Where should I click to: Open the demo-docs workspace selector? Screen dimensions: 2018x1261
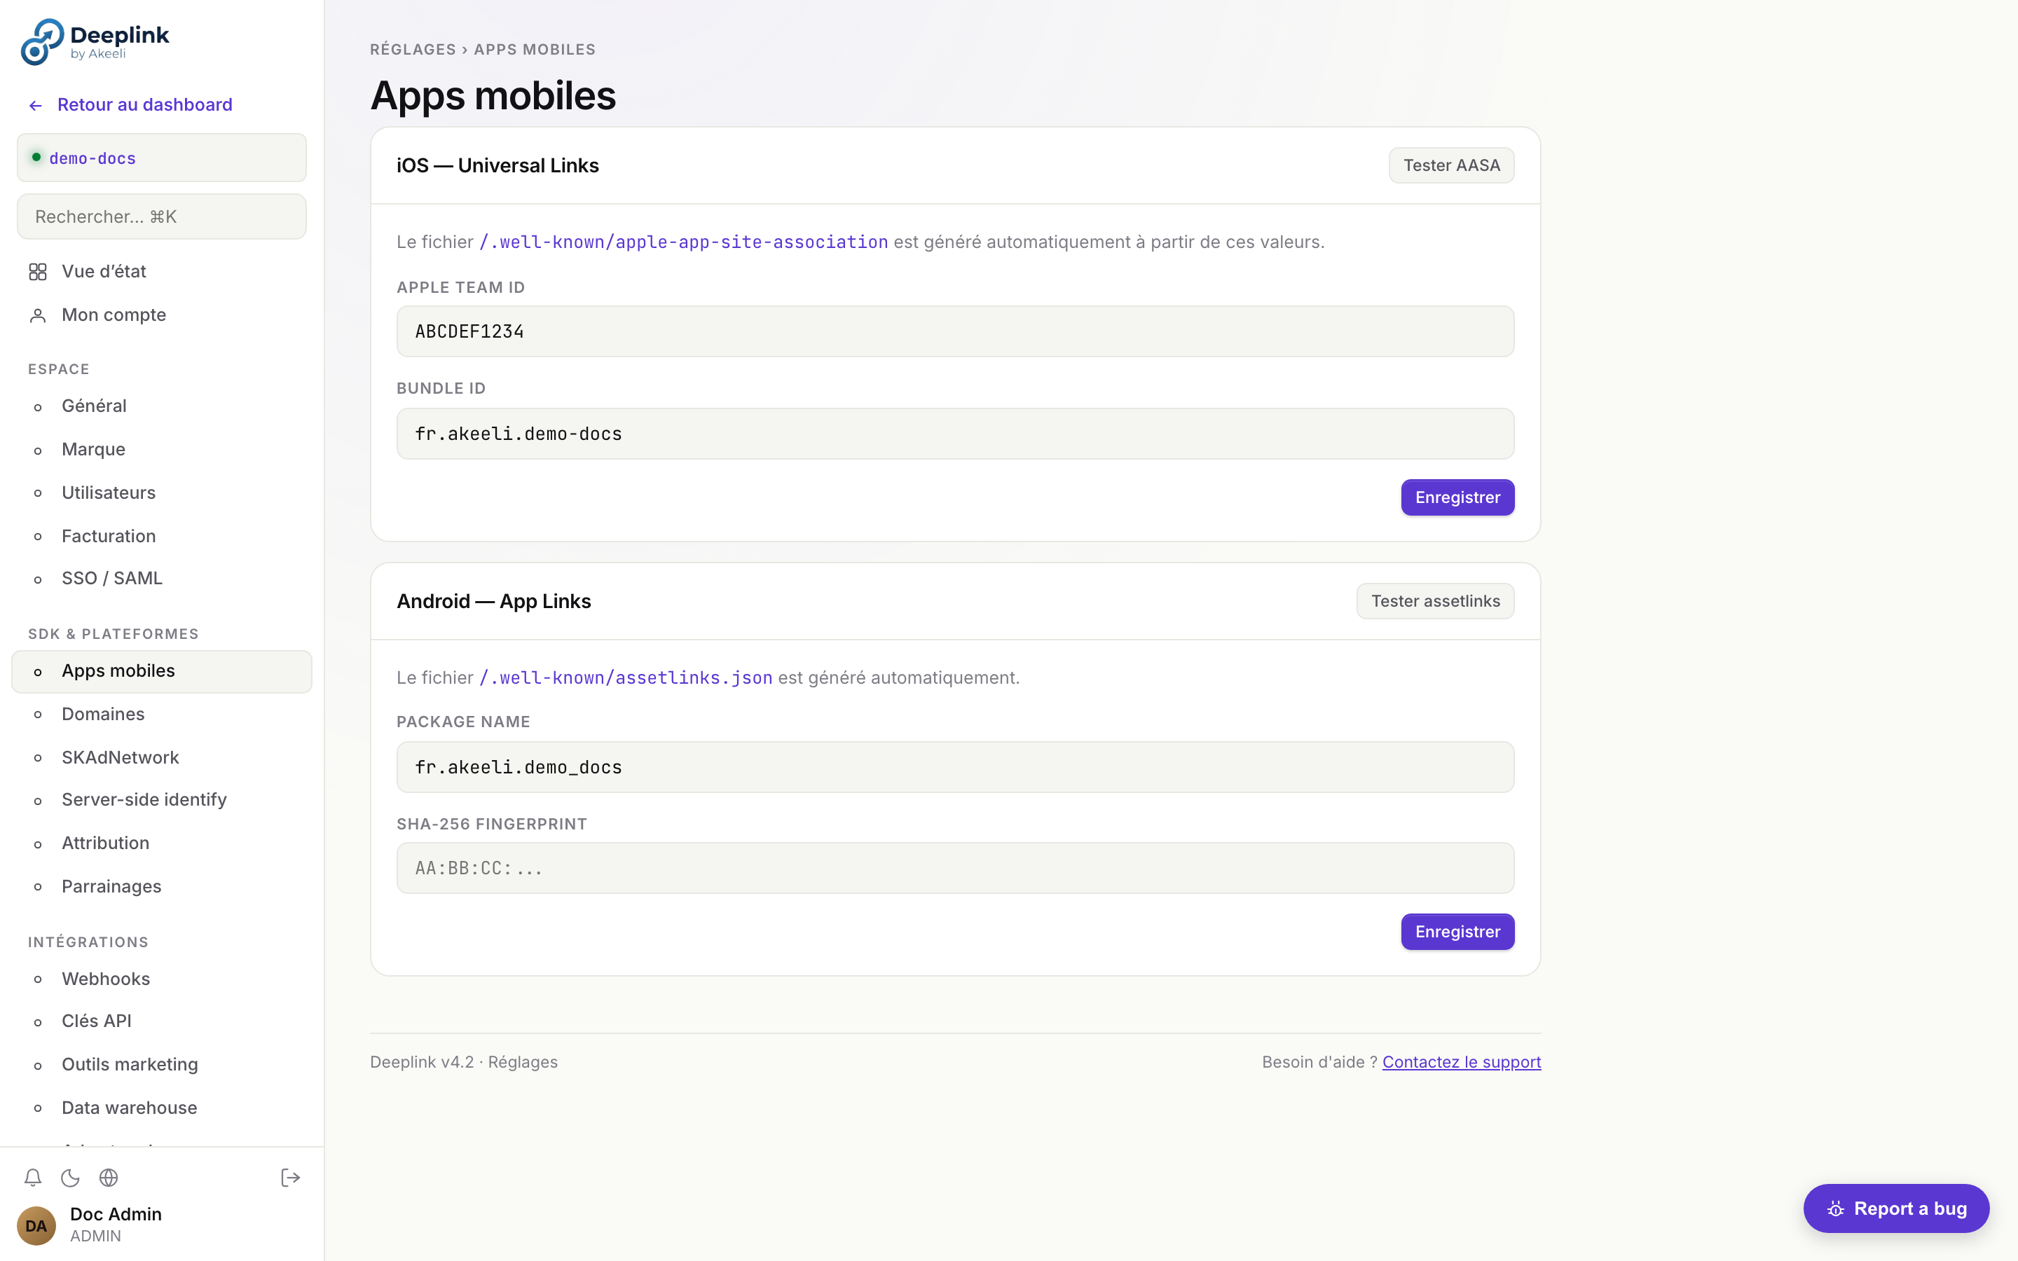(x=162, y=158)
